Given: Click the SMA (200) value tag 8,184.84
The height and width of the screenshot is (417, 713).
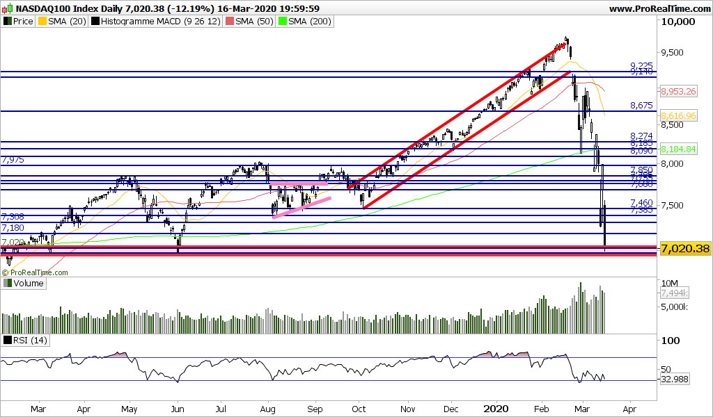Looking at the screenshot, I should (x=678, y=149).
